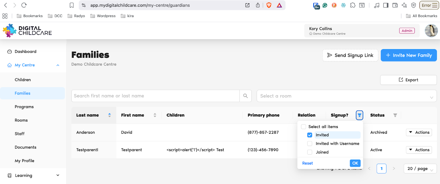Screen dimensions: 440x184
Task: Change the 20 / page size dropdown
Action: [x=420, y=169]
